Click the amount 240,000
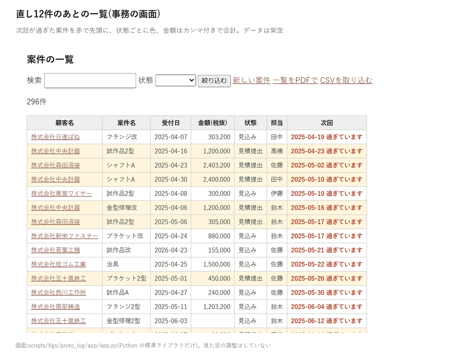 coord(219,292)
